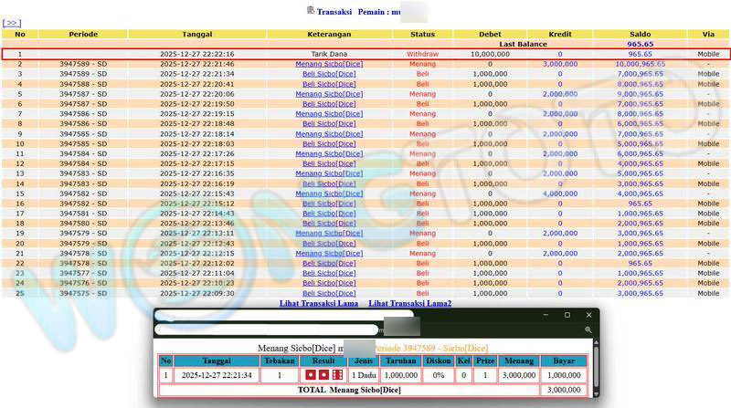Click the first dice icon in Result column
The image size is (731, 408).
pos(311,375)
